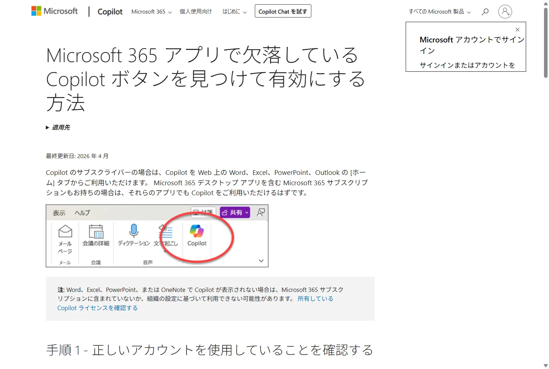The image size is (549, 369).
Task: Click the article title heading
Action: tap(206, 79)
